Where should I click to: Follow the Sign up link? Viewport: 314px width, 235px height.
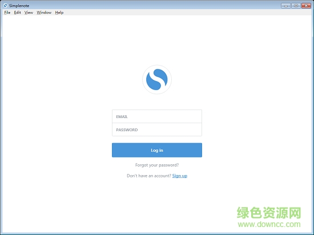point(180,176)
